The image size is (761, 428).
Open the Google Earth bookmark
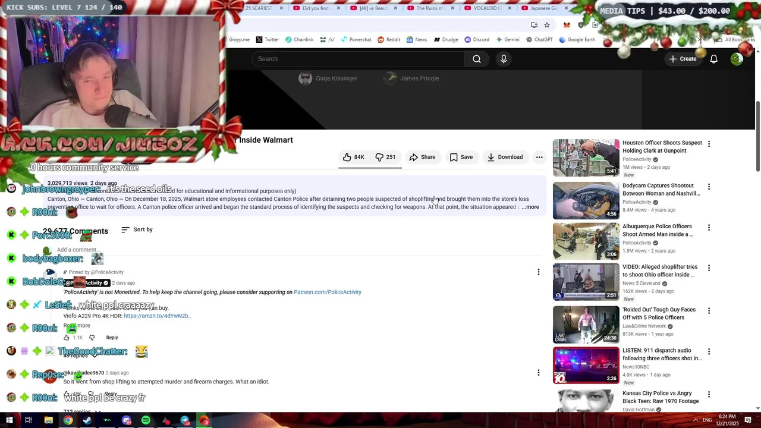(x=577, y=40)
